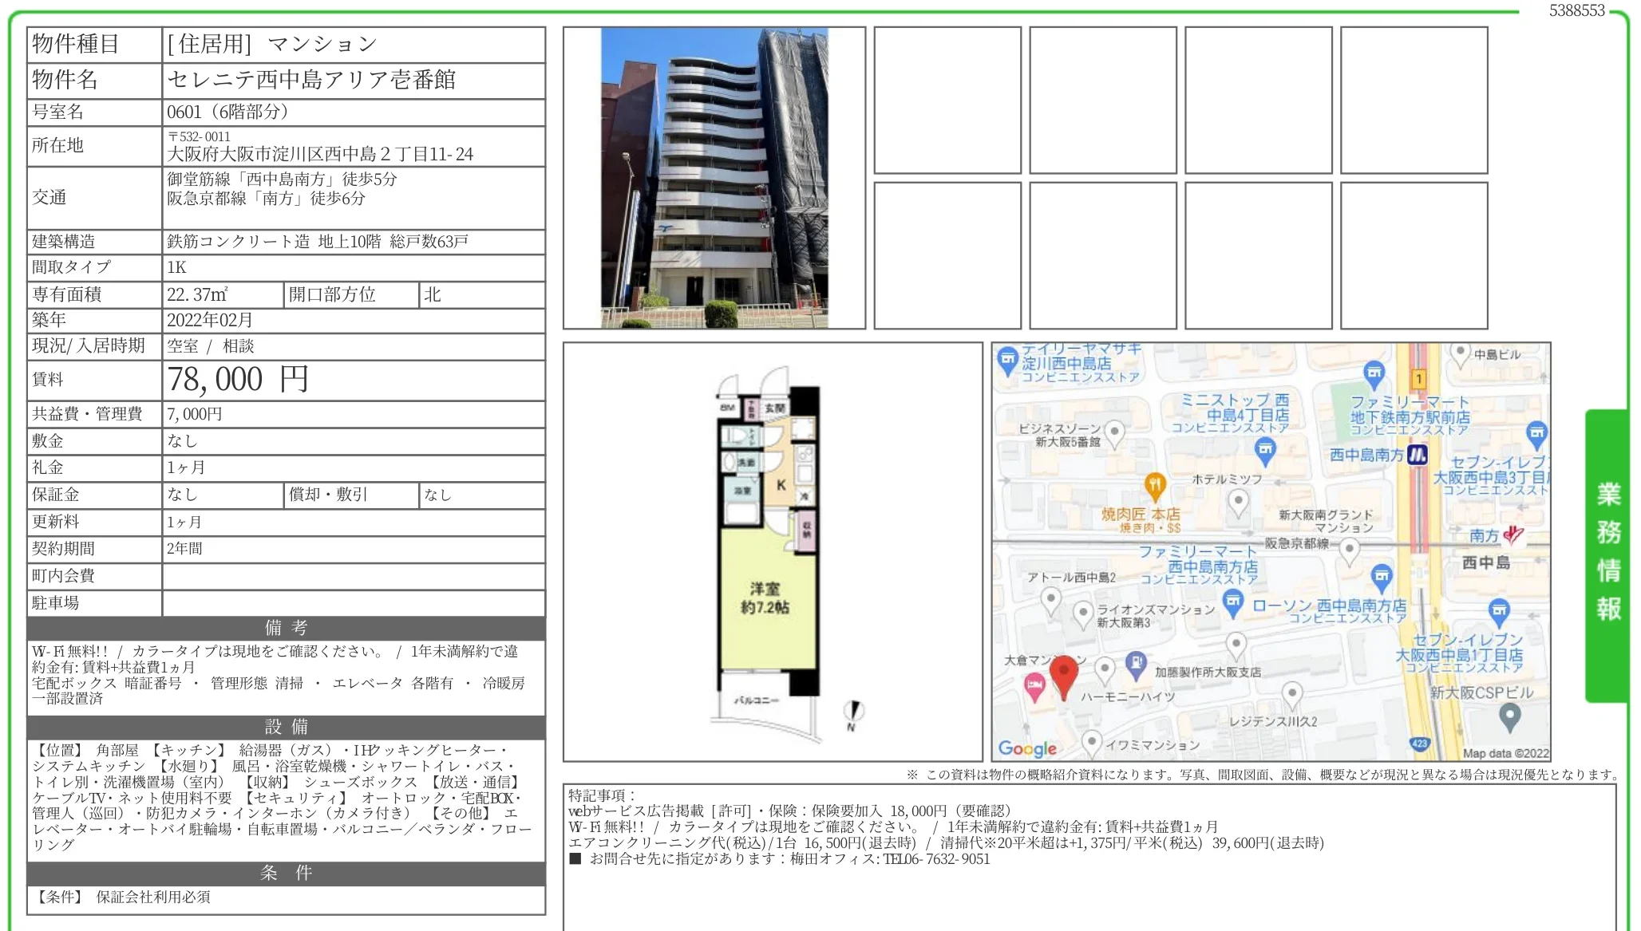Open the 業務情報 green side tab

[x=1607, y=555]
